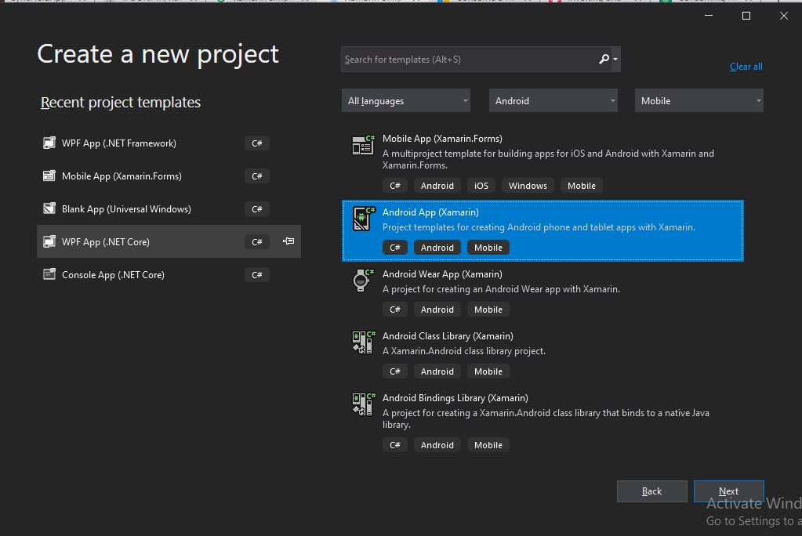The image size is (802, 536).
Task: Choose Mobile App (Xamarin.Forms) in template list
Action: (543, 163)
